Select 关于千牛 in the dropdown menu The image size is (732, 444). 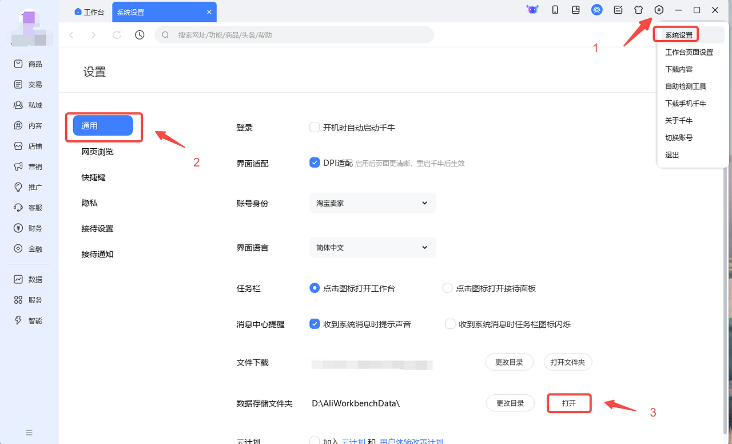pos(679,121)
